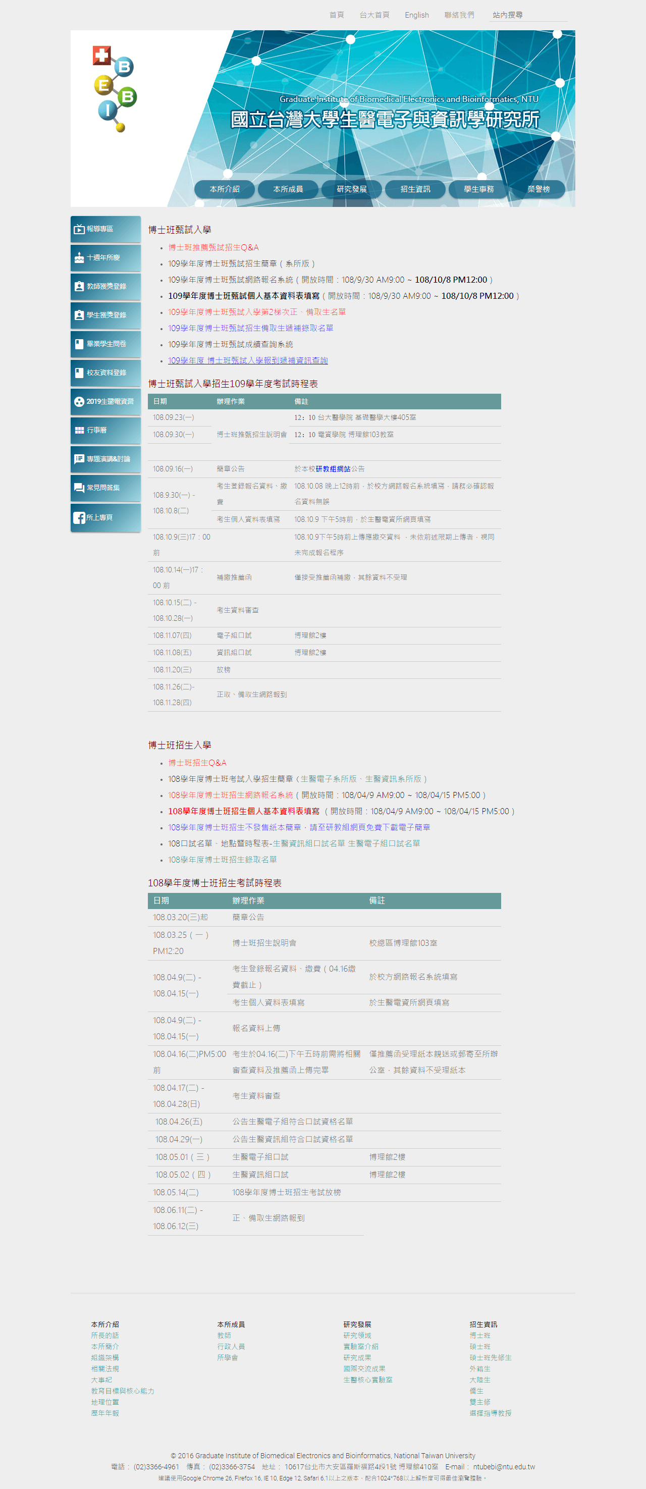
Task: Click footer 碩士班先修生 link
Action: click(x=491, y=1358)
